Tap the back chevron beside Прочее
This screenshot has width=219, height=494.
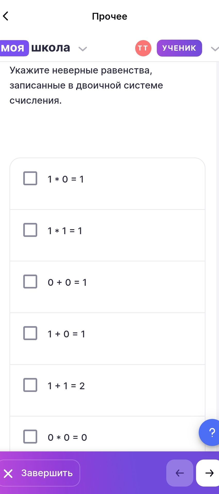tap(6, 16)
